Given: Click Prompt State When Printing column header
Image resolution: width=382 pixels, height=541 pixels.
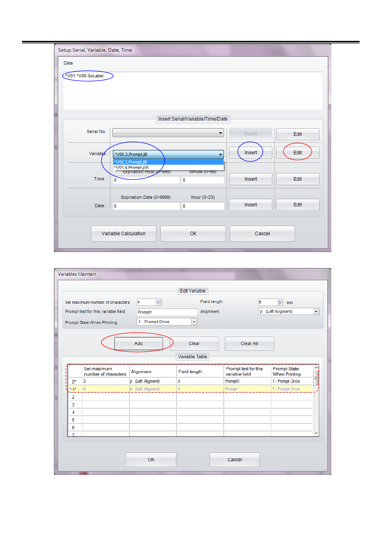Looking at the screenshot, I should tap(292, 371).
